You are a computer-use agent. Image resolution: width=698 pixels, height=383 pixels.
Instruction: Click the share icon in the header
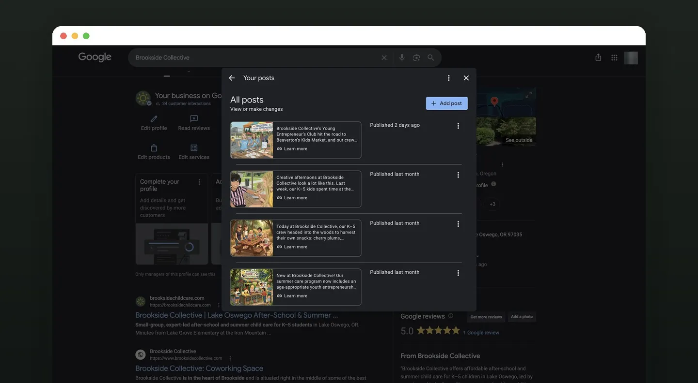(598, 58)
